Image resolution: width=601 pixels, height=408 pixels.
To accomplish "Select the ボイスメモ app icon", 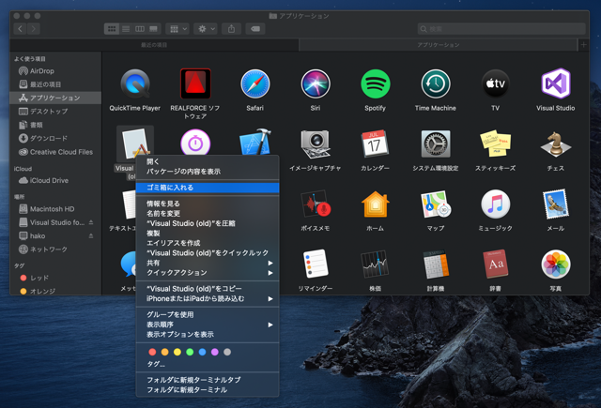I will (x=316, y=204).
